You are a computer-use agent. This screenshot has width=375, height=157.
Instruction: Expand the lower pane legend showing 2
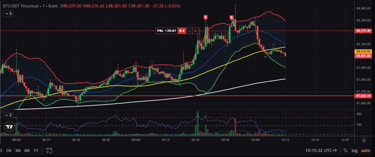(8, 115)
